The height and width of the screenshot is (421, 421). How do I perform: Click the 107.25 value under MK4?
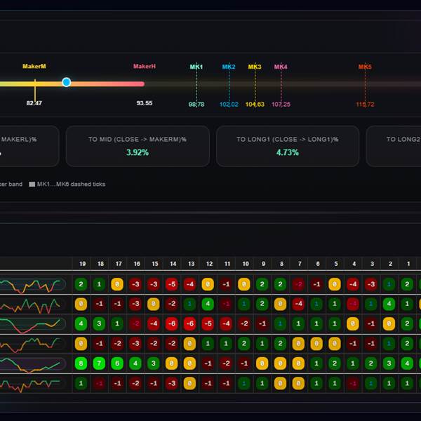click(281, 104)
